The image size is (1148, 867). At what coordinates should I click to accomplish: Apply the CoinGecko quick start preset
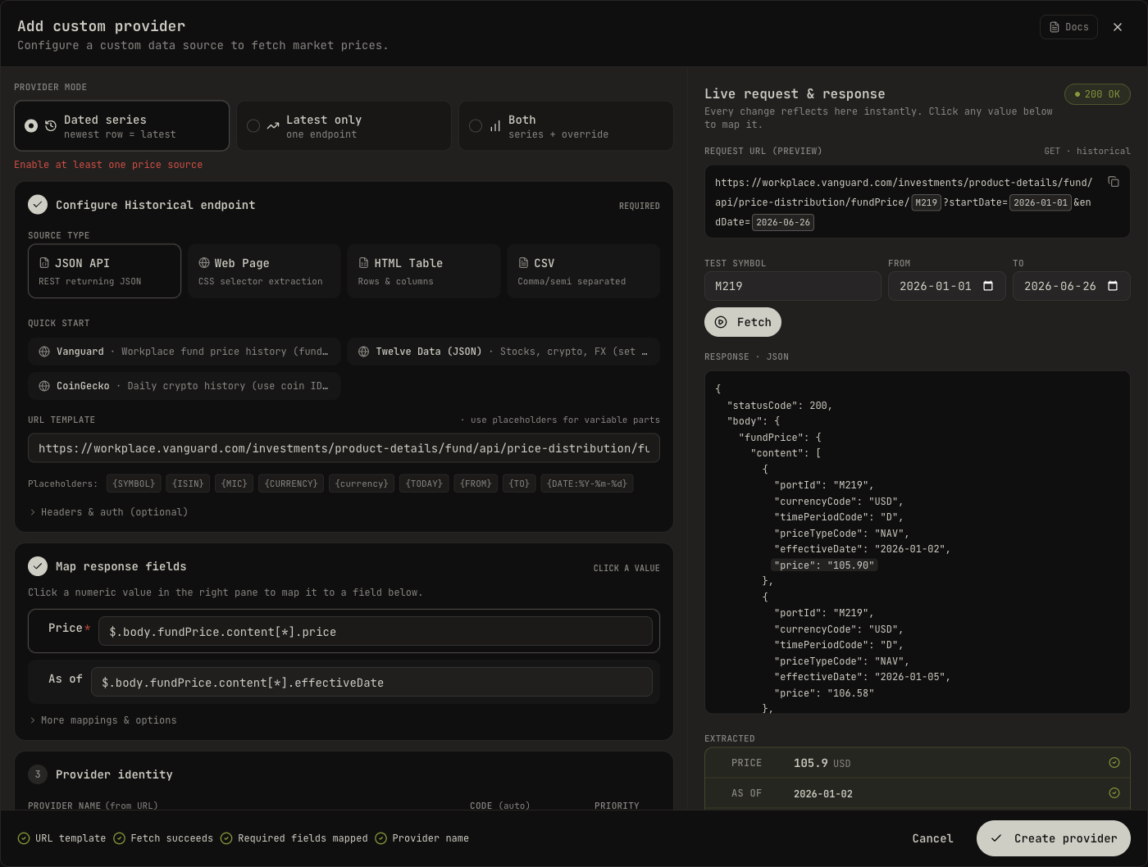(x=184, y=386)
